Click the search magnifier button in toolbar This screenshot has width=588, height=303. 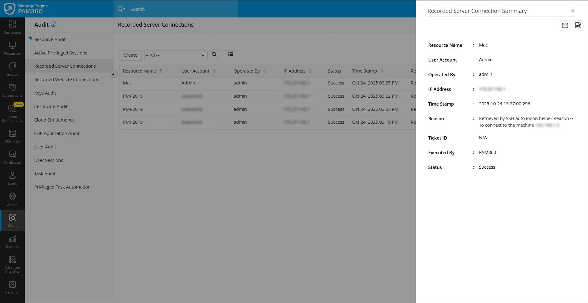[214, 55]
